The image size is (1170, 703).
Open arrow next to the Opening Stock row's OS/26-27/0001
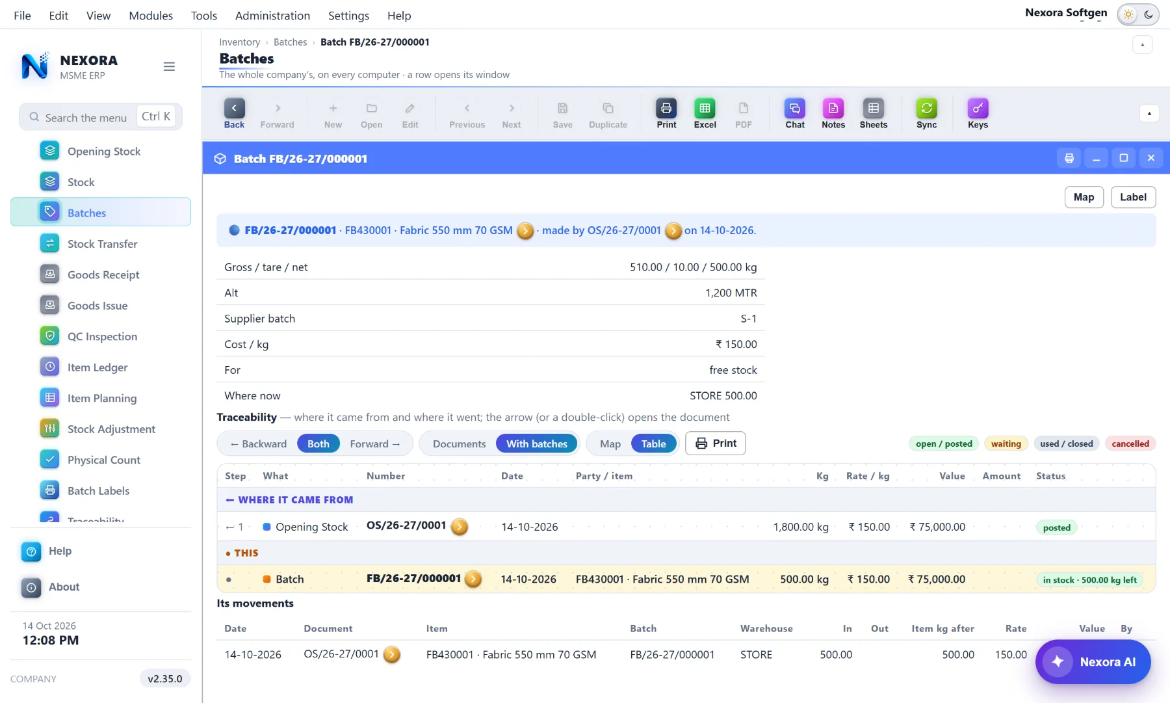click(x=459, y=527)
